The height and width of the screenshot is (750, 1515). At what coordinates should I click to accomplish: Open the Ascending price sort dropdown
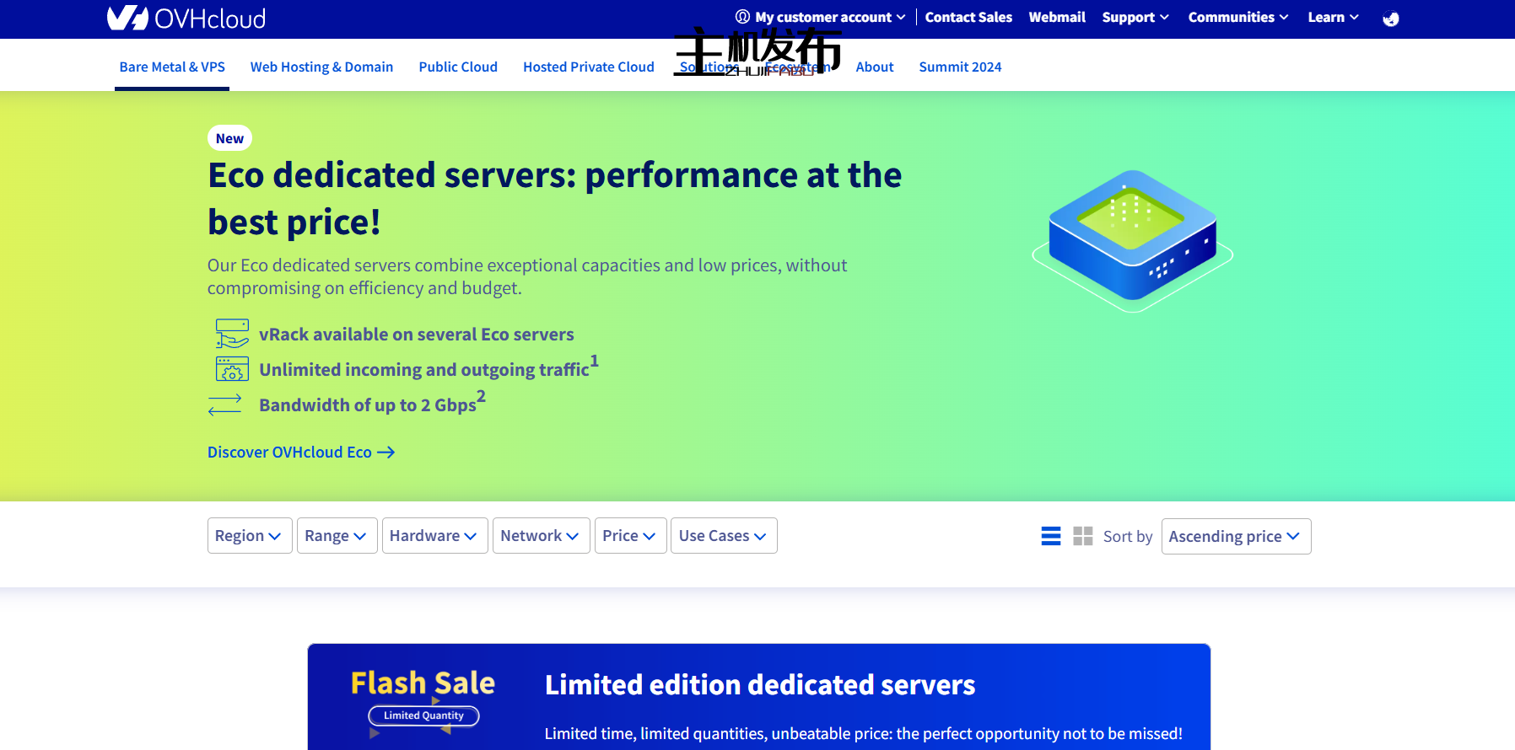pos(1236,537)
